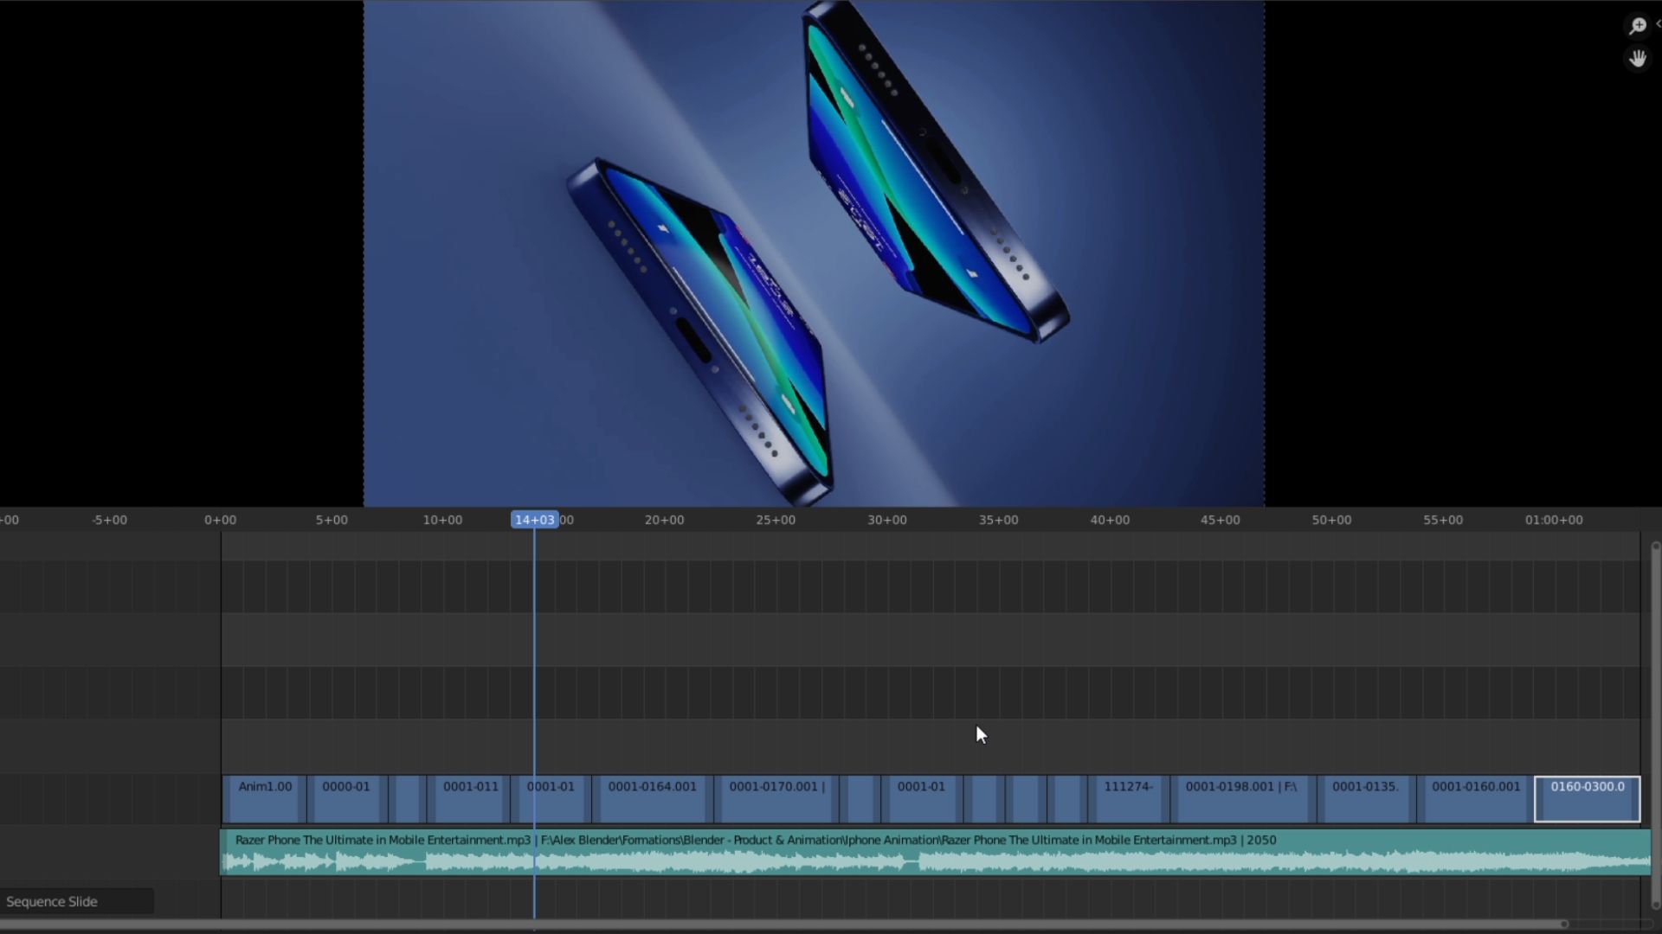Click the 45+00 mark on time ruler

tap(1220, 520)
